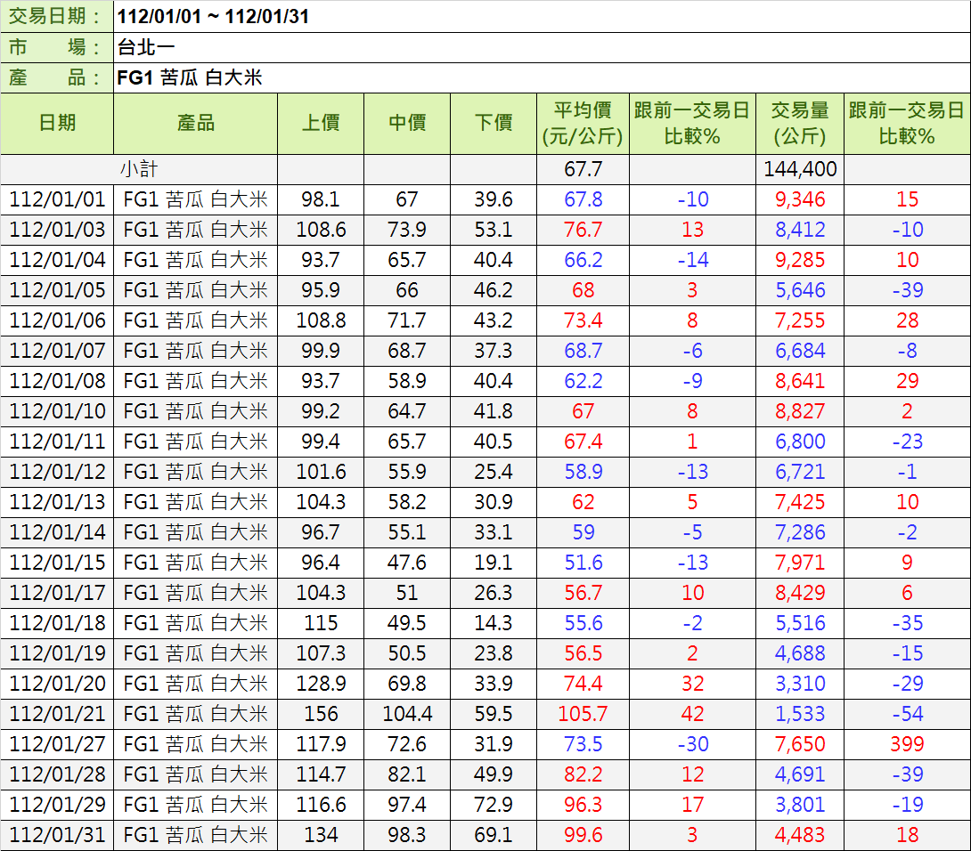The height and width of the screenshot is (851, 971).
Task: Select the subtotal volume 144,400
Action: (x=799, y=169)
